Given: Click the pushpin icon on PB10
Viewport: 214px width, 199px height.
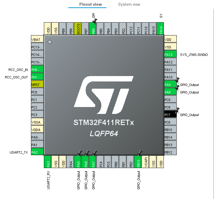Looking at the screenshot, I should point(140,153).
